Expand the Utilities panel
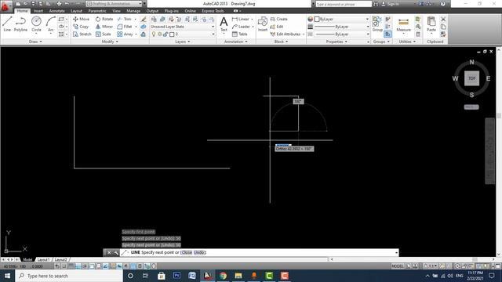The height and width of the screenshot is (282, 502). (x=407, y=42)
